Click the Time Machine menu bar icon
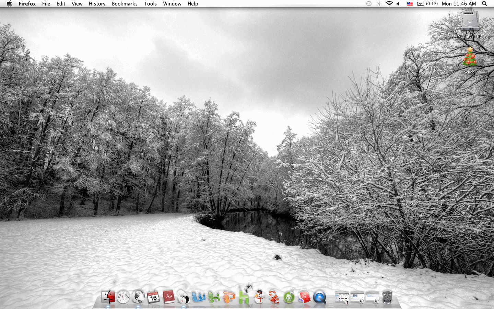This screenshot has height=309, width=494. click(369, 4)
